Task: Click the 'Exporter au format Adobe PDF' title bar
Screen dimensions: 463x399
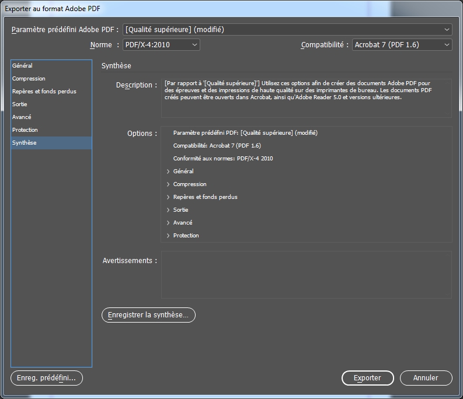Action: pos(231,9)
